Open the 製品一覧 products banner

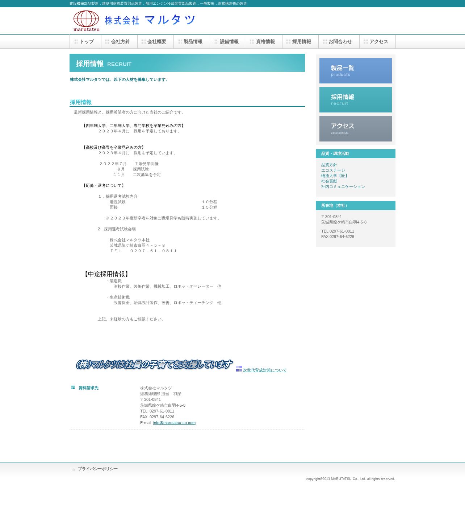pyautogui.click(x=356, y=71)
